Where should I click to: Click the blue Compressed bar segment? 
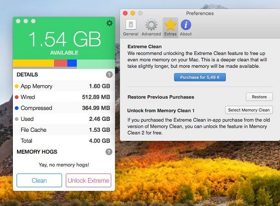(72, 63)
